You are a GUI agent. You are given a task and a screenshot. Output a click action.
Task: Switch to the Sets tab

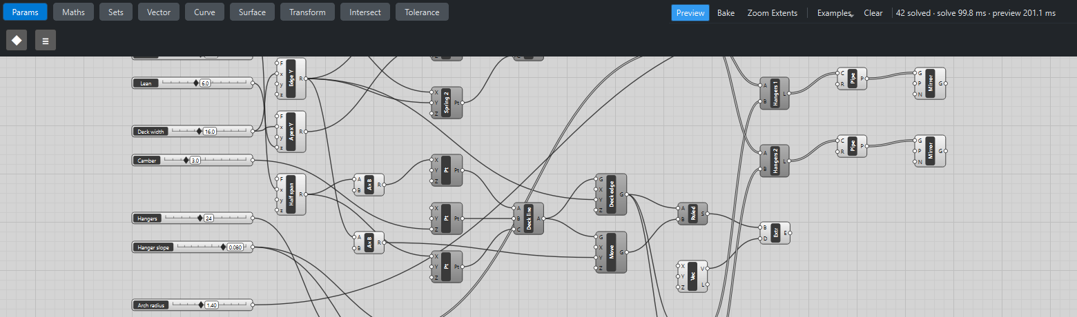pyautogui.click(x=116, y=12)
